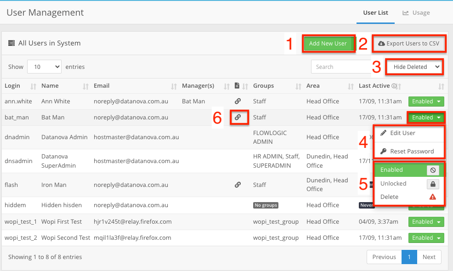This screenshot has width=453, height=271.
Task: Click Add New User button
Action: [x=328, y=44]
